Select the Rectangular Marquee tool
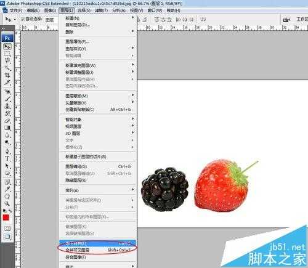The height and width of the screenshot is (268, 308). coord(7,54)
